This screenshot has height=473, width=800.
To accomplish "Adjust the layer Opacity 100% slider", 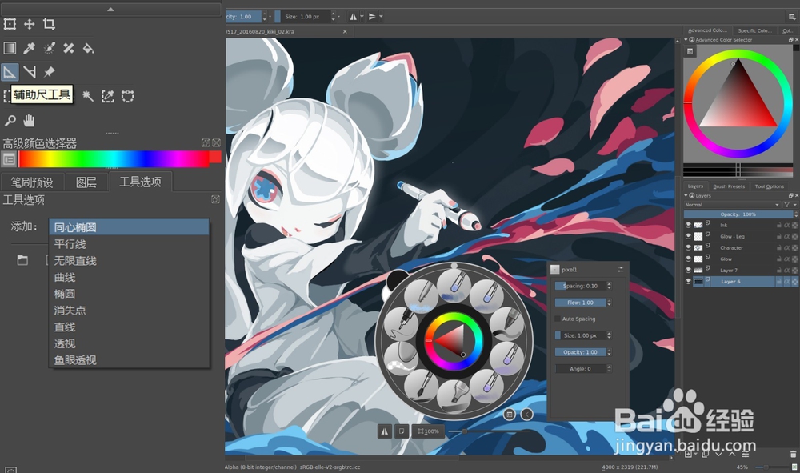I will click(738, 214).
